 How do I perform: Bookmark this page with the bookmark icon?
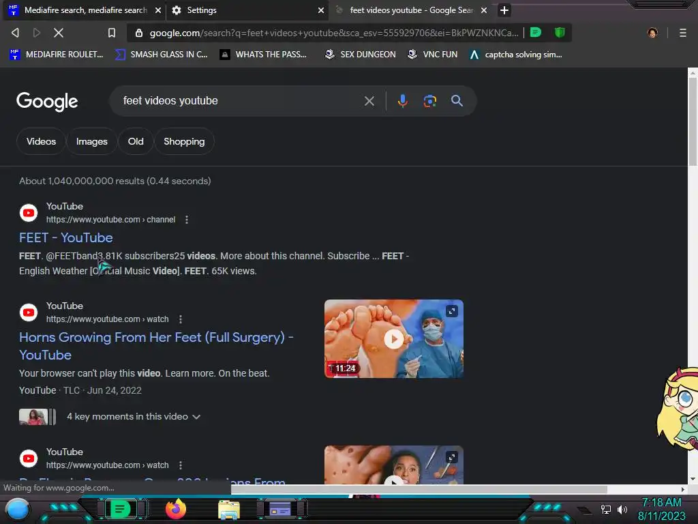click(x=112, y=33)
